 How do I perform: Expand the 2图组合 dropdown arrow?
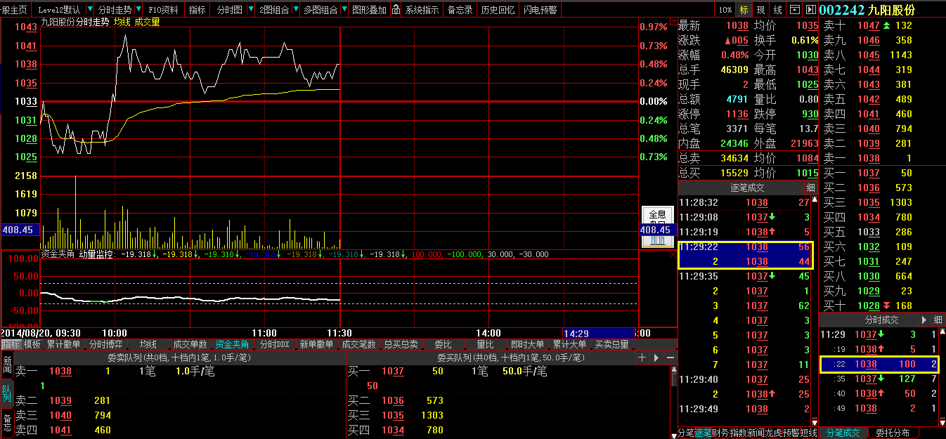(x=296, y=10)
